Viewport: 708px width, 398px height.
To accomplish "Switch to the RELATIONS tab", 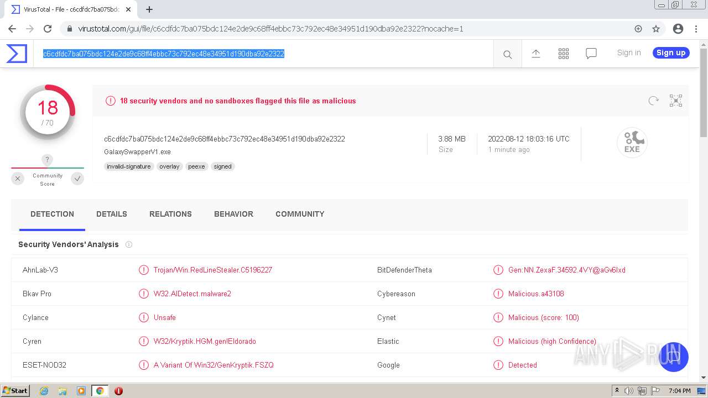I will pyautogui.click(x=170, y=214).
